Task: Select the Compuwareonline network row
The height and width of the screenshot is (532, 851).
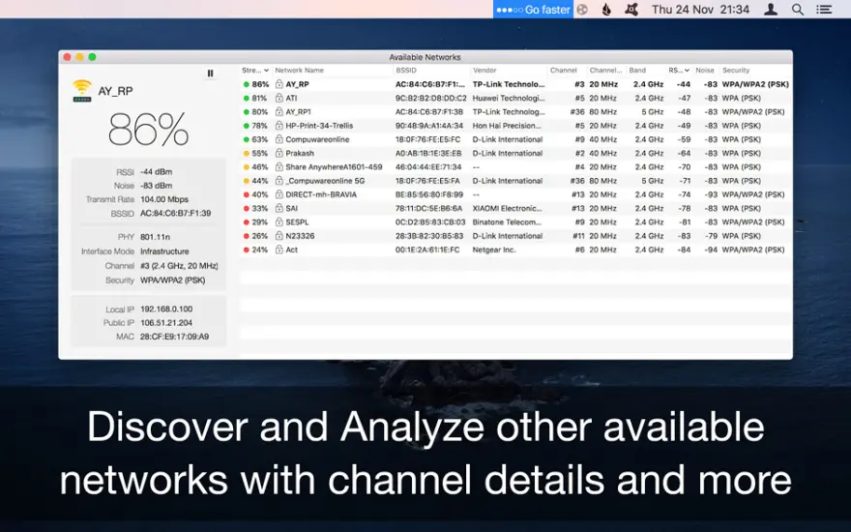Action: click(515, 139)
